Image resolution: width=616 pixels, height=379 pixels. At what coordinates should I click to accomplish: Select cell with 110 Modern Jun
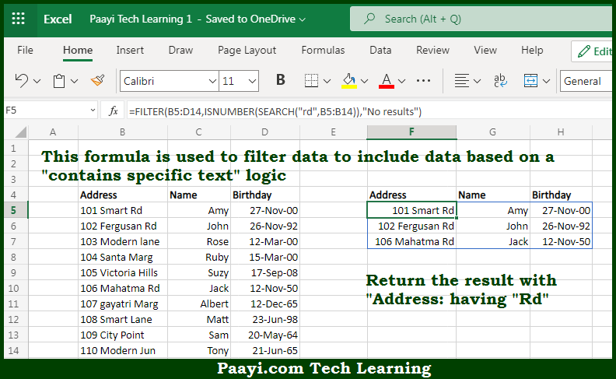click(x=123, y=350)
